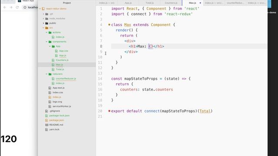This screenshot has width=278, height=156.
Task: Switch to the Total.js editor tab
Action: (x=149, y=3)
